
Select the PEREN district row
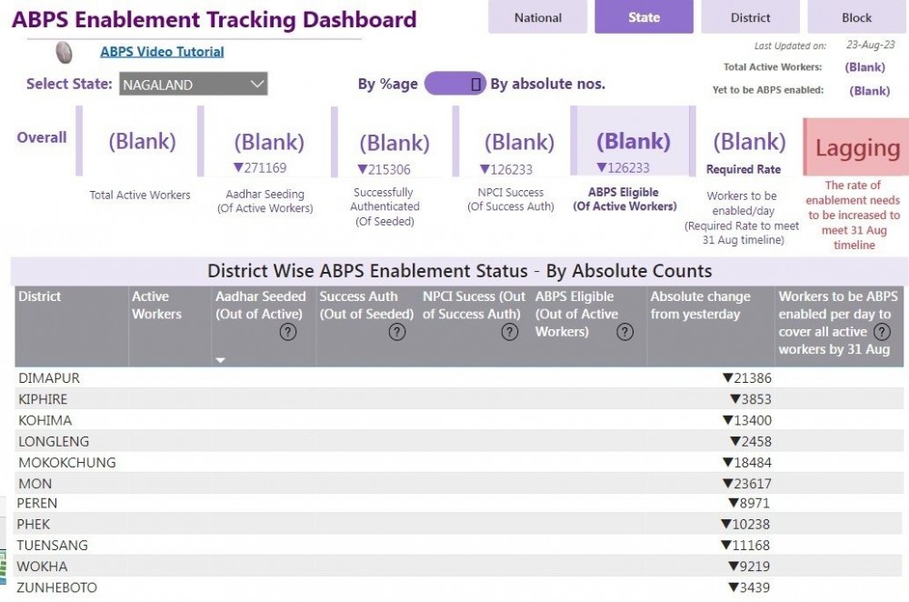point(458,503)
